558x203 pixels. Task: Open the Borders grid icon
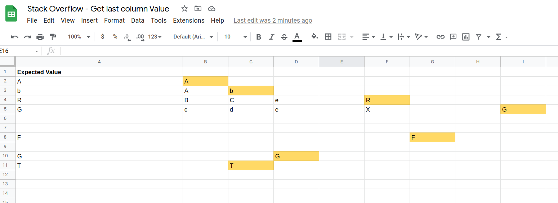pos(328,37)
